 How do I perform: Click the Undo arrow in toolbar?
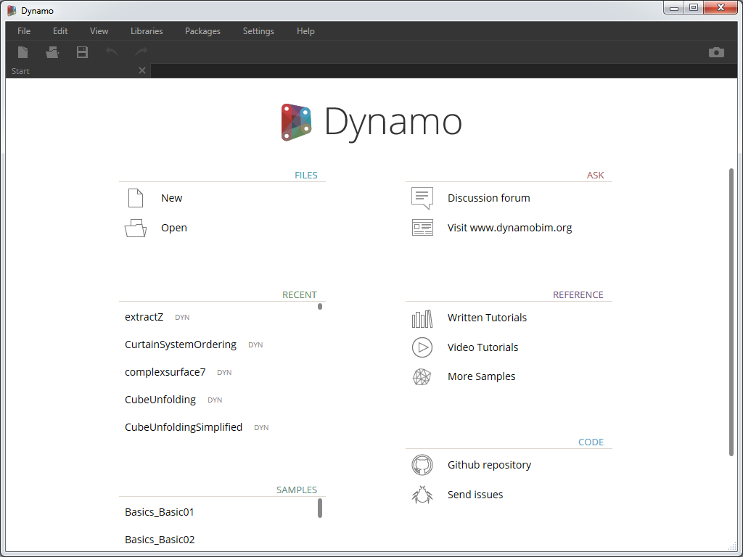[112, 51]
